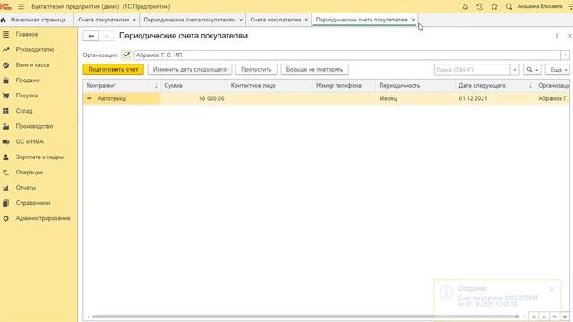Open the Зарплата и кадры person icon
The width and height of the screenshot is (573, 322).
pos(5,157)
